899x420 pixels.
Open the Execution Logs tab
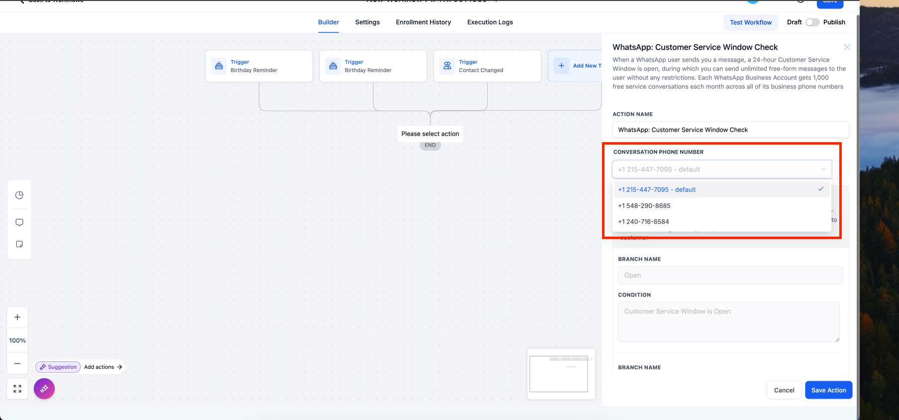(490, 22)
